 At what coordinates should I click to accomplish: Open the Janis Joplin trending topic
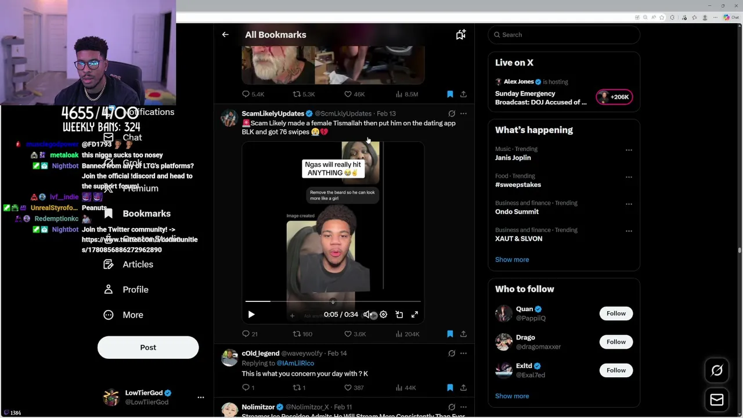(513, 158)
